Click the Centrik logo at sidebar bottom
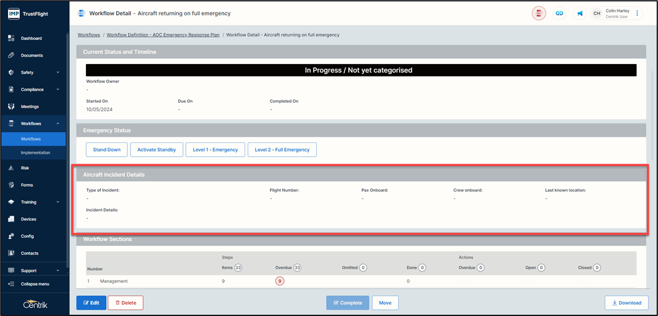The height and width of the screenshot is (316, 658). point(35,304)
